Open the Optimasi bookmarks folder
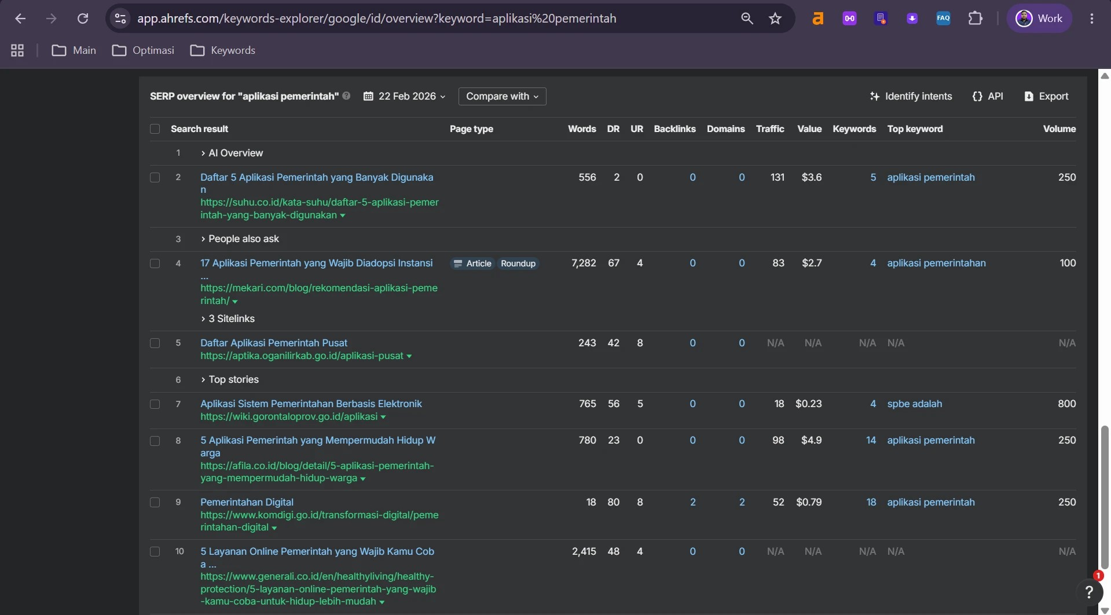Viewport: 1111px width, 615px height. point(143,50)
